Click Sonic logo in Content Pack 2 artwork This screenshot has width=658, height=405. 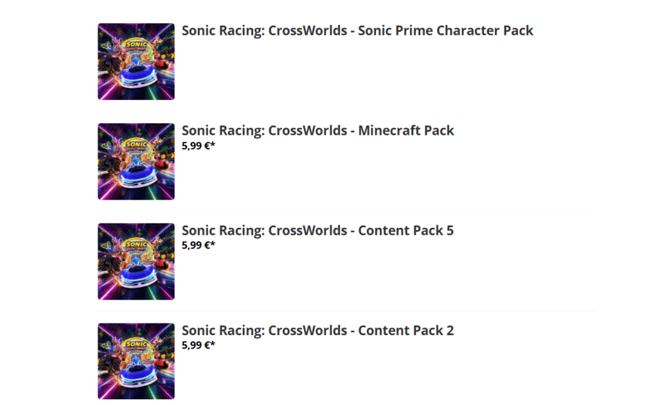(136, 347)
